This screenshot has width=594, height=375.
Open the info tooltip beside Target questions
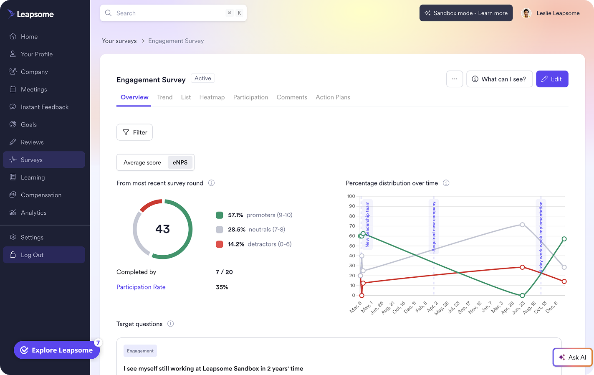coord(170,324)
